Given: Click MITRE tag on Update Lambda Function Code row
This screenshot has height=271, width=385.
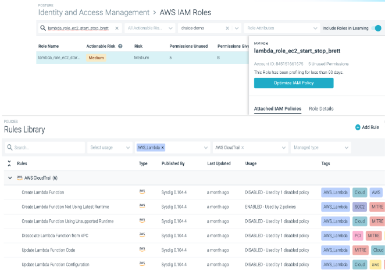Looking at the screenshot, I should pyautogui.click(x=361, y=250).
